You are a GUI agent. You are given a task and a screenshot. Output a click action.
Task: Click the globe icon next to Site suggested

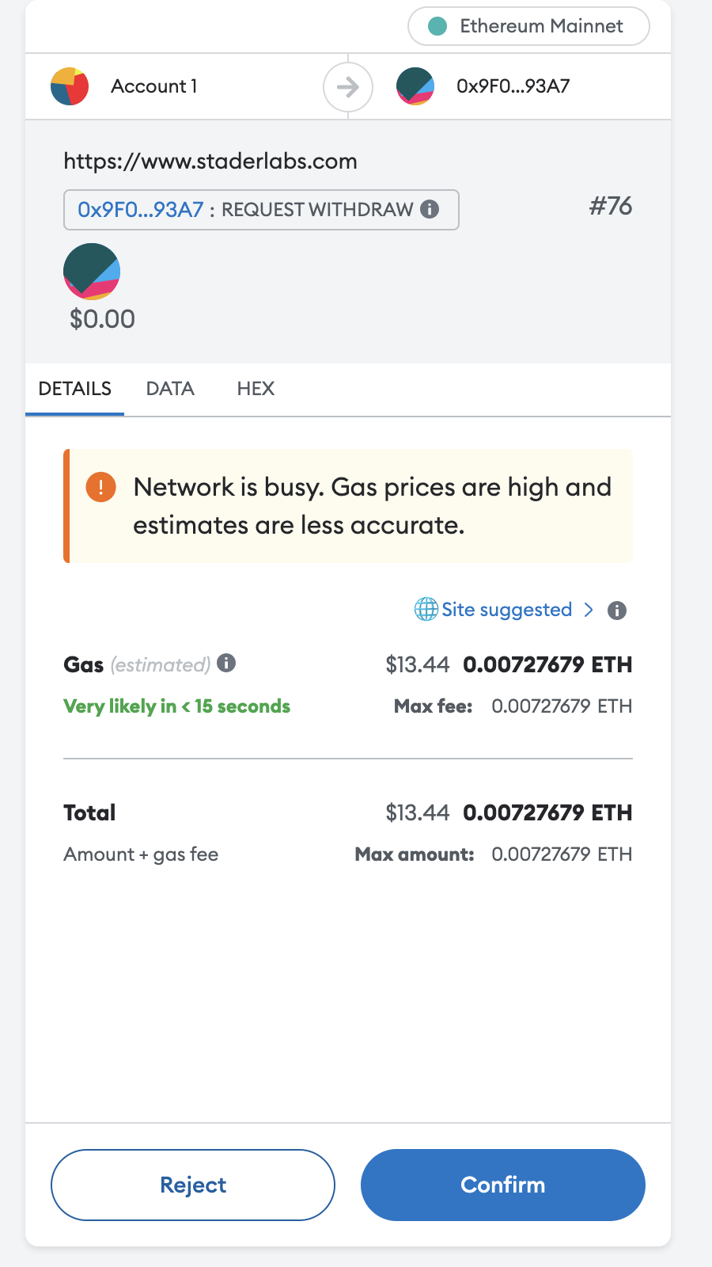[426, 609]
